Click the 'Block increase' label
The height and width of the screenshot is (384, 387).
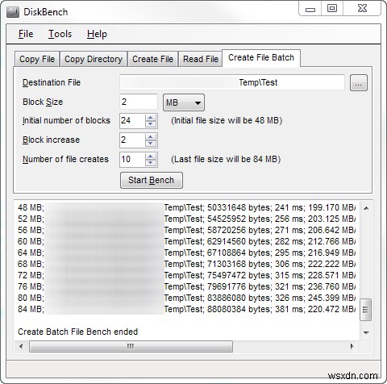(51, 140)
